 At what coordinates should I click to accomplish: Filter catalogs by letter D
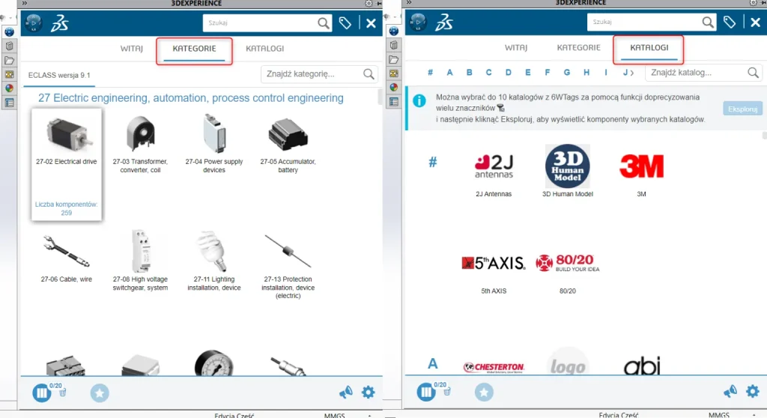(509, 73)
